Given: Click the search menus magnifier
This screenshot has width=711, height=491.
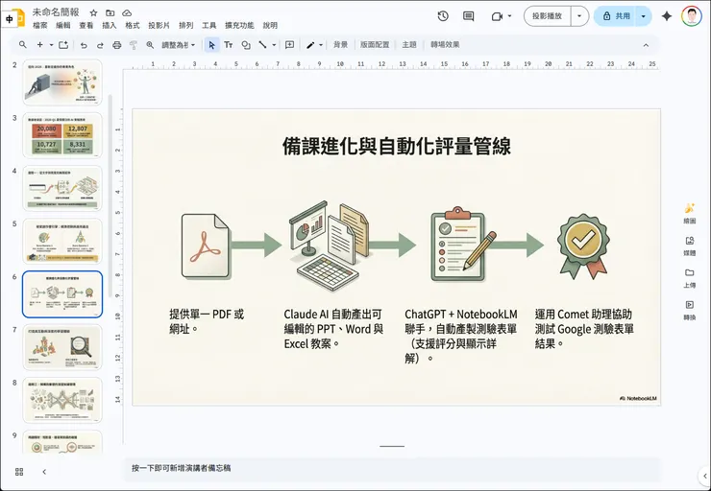Looking at the screenshot, I should click(23, 45).
